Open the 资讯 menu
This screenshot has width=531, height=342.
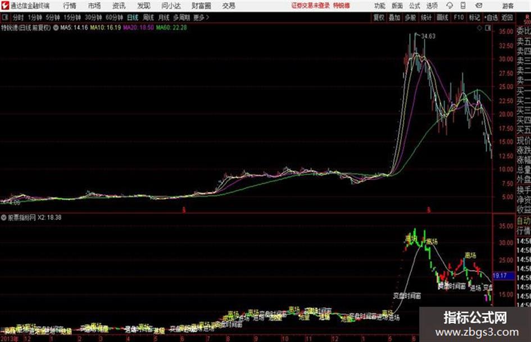(x=119, y=6)
